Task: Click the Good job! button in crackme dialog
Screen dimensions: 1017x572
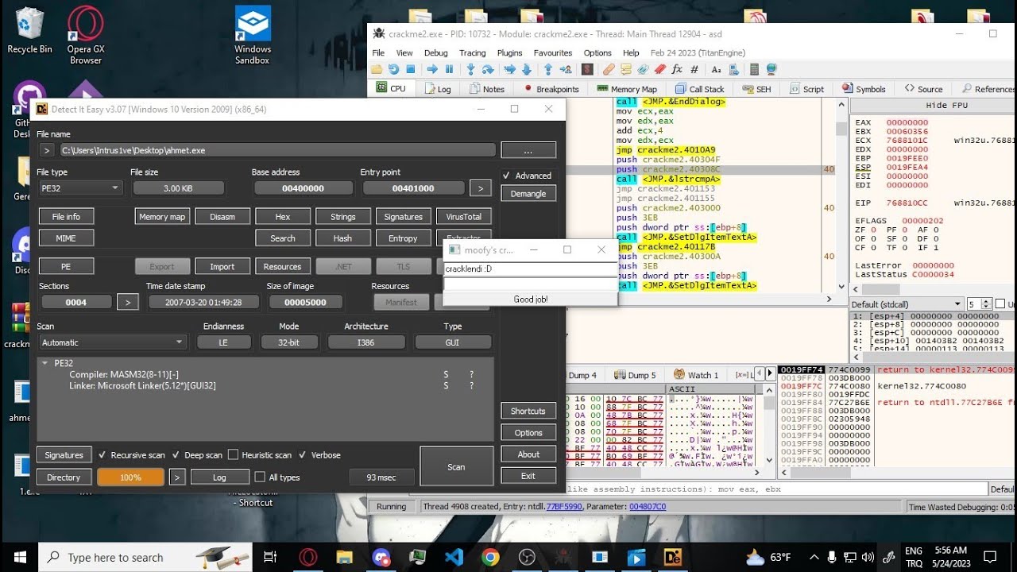Action: [530, 299]
